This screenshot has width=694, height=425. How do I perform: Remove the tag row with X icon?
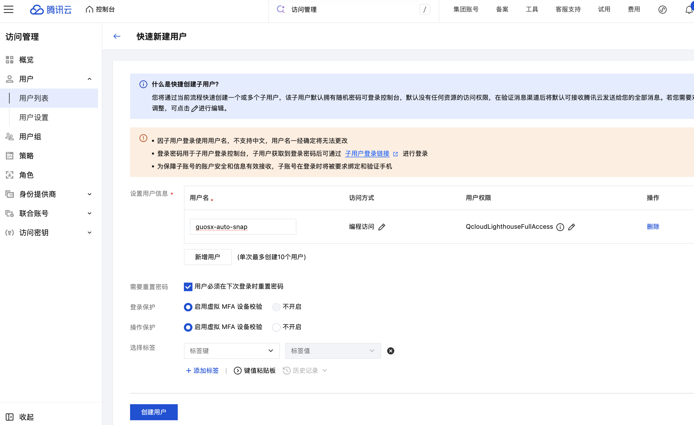click(x=390, y=351)
